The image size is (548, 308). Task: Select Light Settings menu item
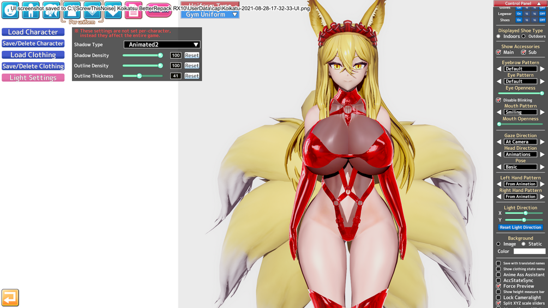[x=33, y=77]
